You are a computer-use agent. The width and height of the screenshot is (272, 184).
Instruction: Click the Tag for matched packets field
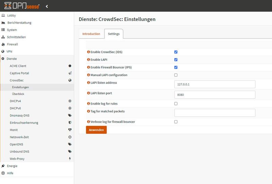click(x=215, y=113)
